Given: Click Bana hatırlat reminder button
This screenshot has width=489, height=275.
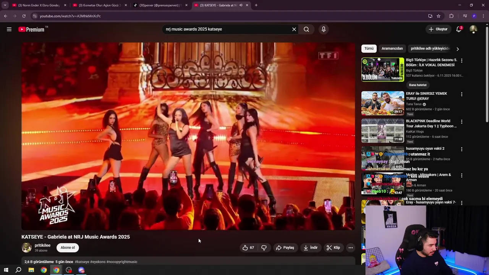Looking at the screenshot, I should 418,85.
